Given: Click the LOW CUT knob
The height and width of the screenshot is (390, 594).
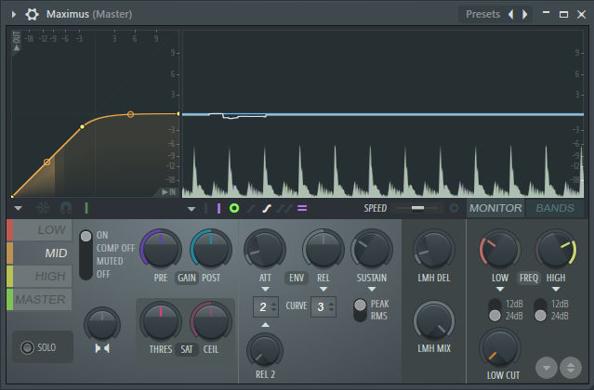Looking at the screenshot, I should [500, 348].
